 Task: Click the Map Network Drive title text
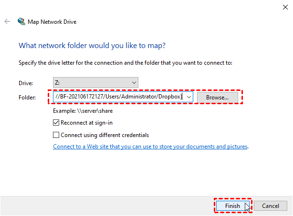pyautogui.click(x=52, y=22)
